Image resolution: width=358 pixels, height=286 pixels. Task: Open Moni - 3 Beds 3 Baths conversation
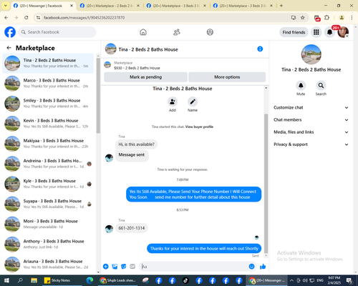48,224
